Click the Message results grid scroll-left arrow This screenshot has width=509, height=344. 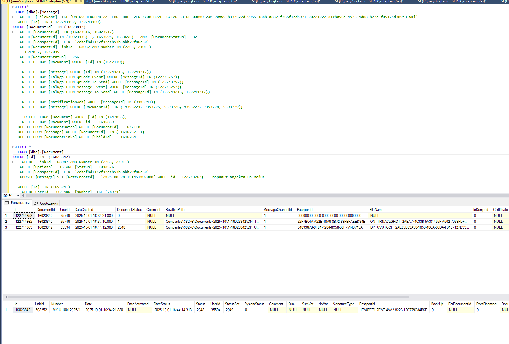point(6,297)
